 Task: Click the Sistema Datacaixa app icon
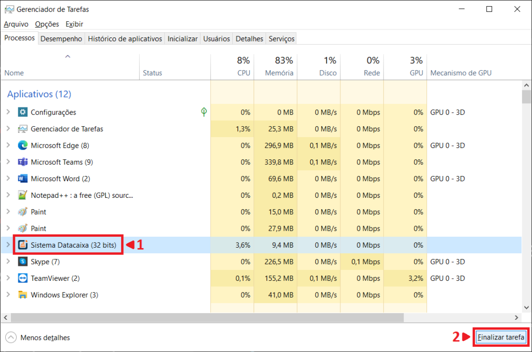click(x=22, y=245)
